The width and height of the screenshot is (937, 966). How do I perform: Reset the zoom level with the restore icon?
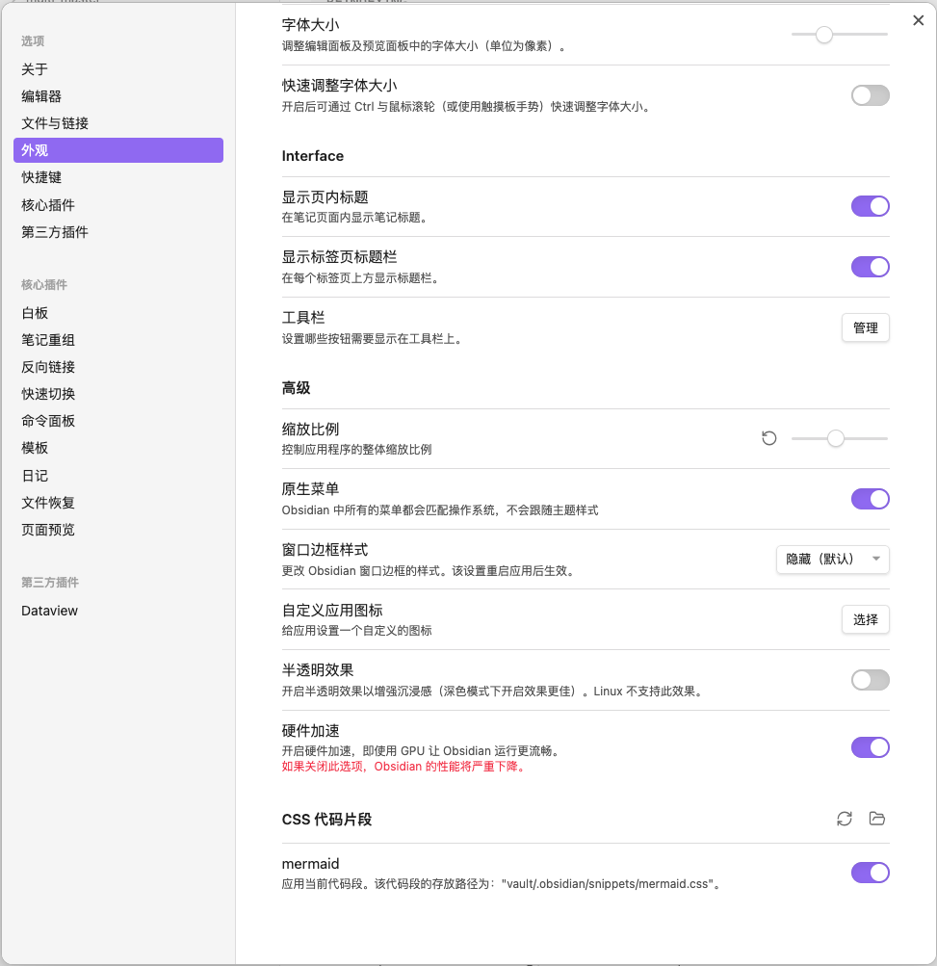coord(768,438)
